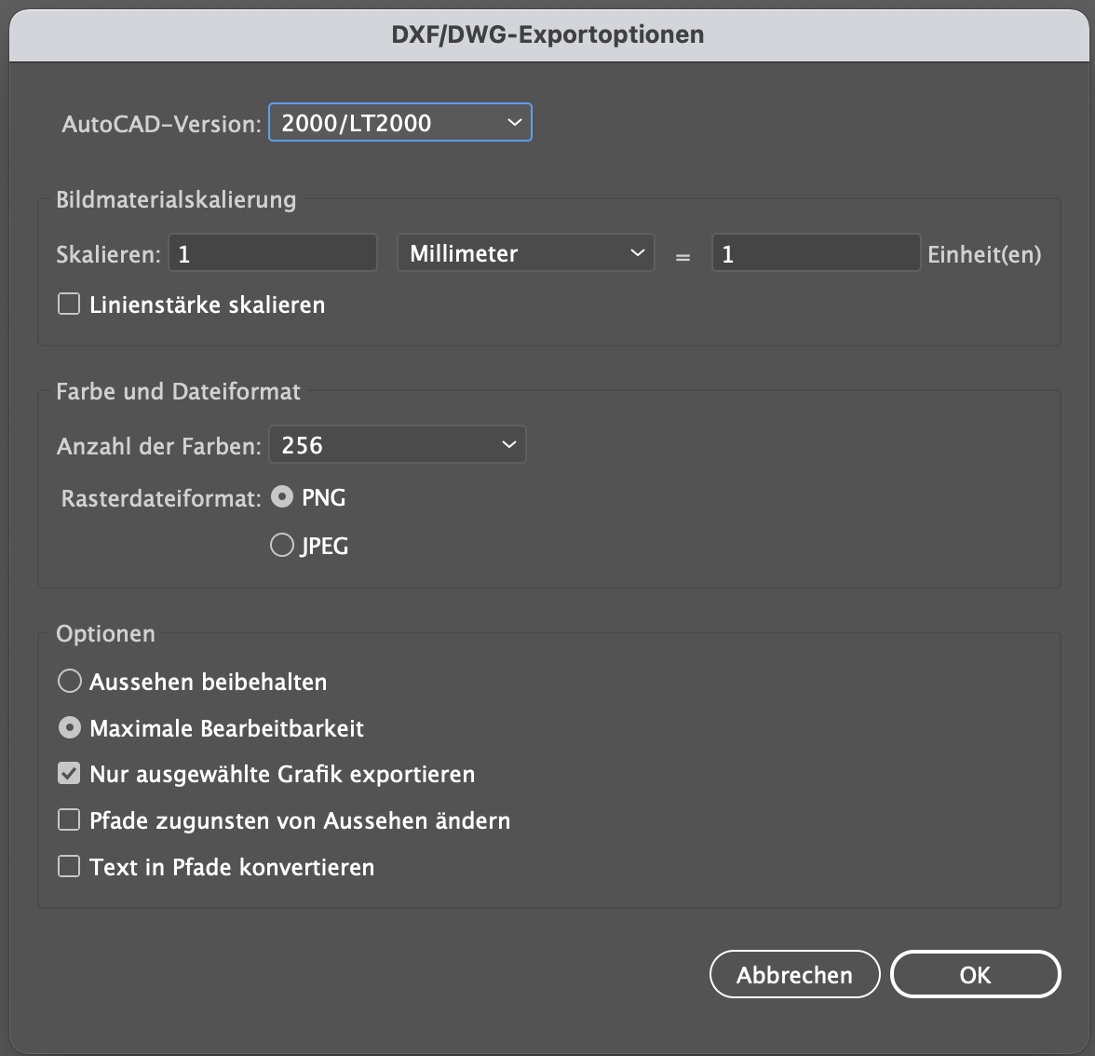Click into the Skalieren value field
The image size is (1095, 1056).
[x=272, y=253]
